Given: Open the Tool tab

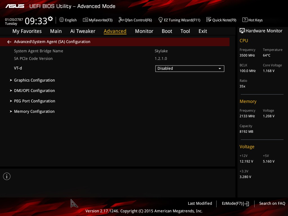Looking at the screenshot, I should 185,31.
